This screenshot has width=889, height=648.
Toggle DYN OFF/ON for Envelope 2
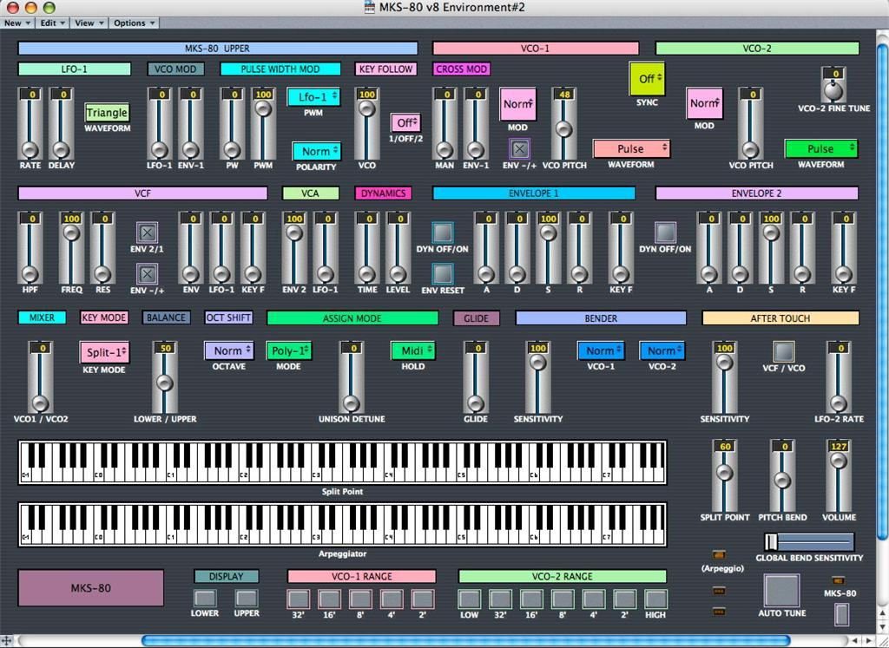click(x=665, y=232)
